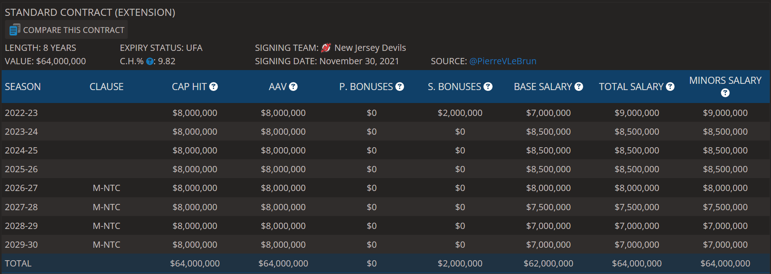Click the Season column header
The image size is (771, 274).
(x=23, y=87)
